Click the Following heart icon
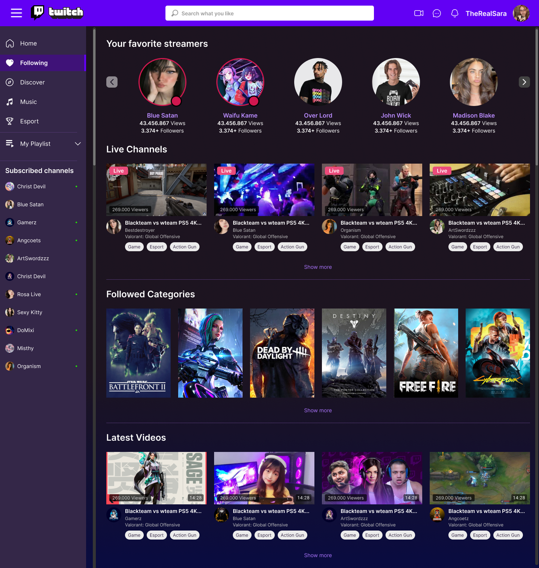This screenshot has width=539, height=568. tap(10, 63)
